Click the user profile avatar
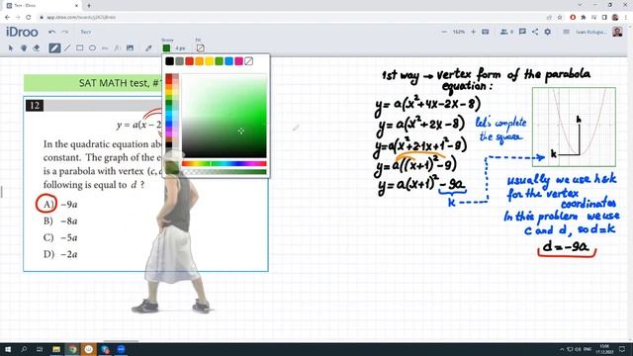 click(x=617, y=32)
